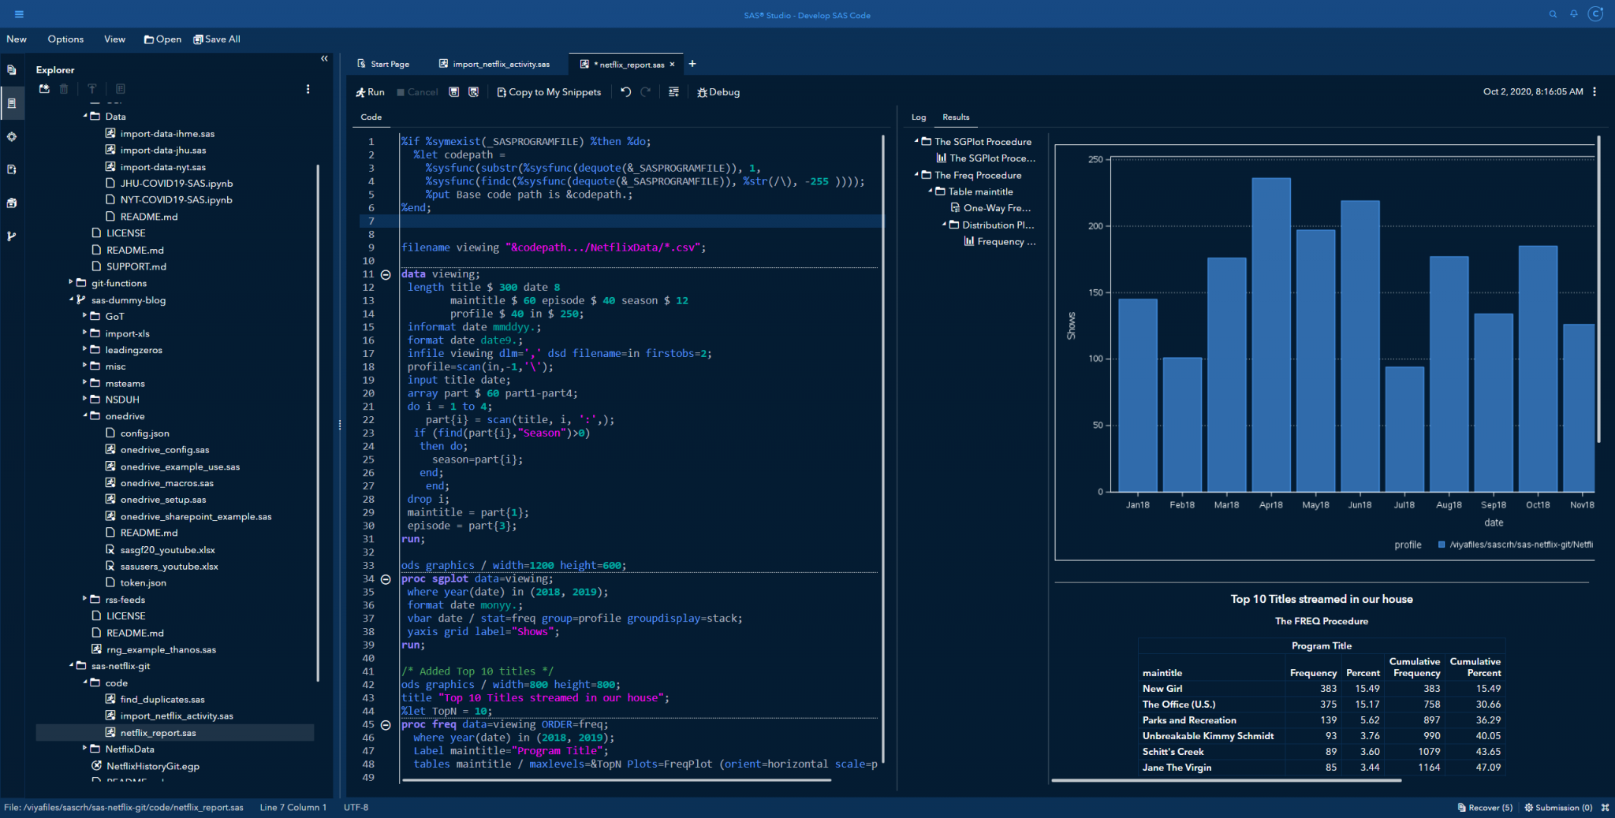Expand the NetflixData folder
Image resolution: width=1615 pixels, height=818 pixels.
point(85,749)
